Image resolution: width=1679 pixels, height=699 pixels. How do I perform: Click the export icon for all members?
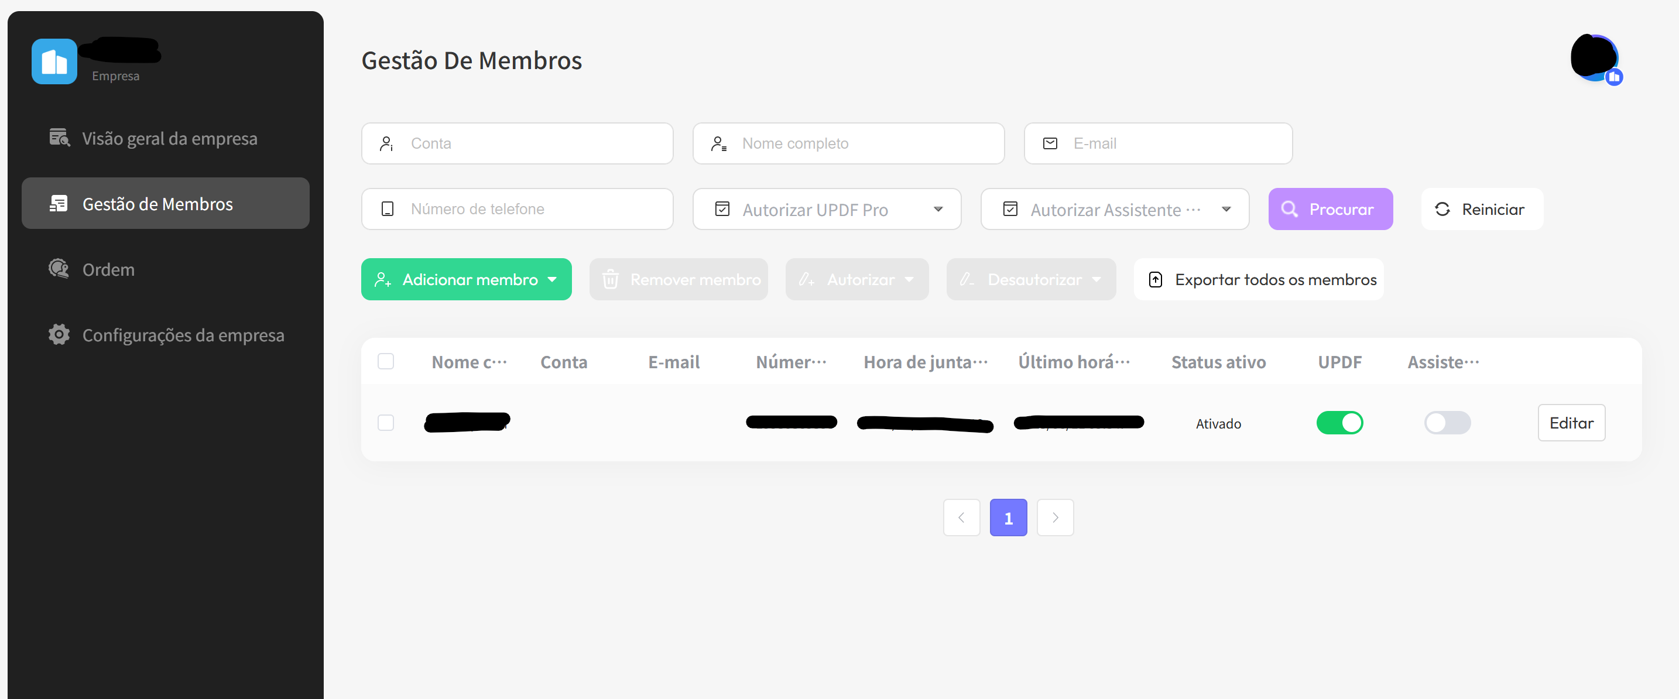[x=1155, y=280]
